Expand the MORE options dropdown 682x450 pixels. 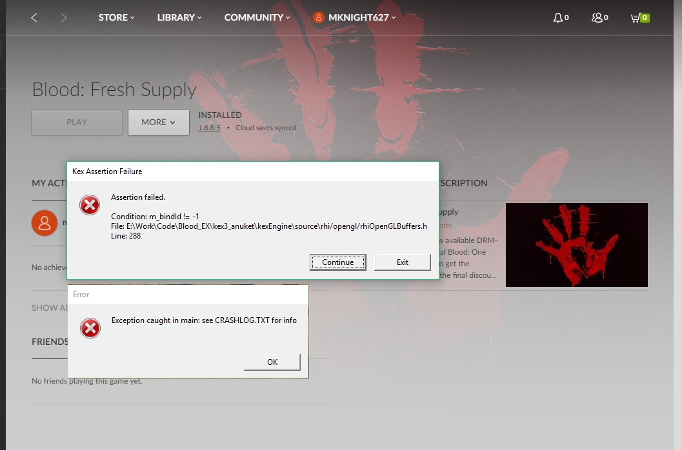pyautogui.click(x=158, y=122)
